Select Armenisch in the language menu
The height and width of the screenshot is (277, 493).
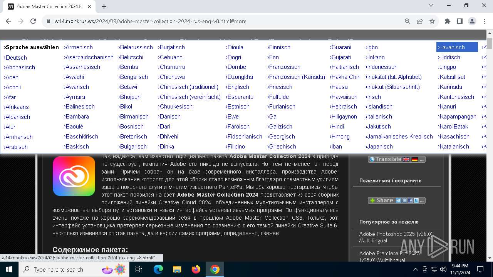[79, 47]
